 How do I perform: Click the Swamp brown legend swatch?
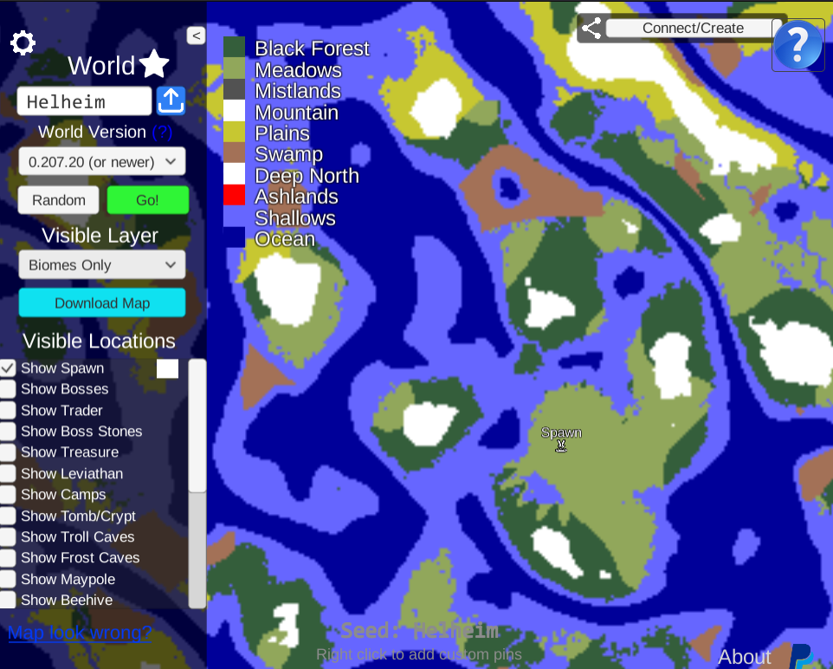234,153
